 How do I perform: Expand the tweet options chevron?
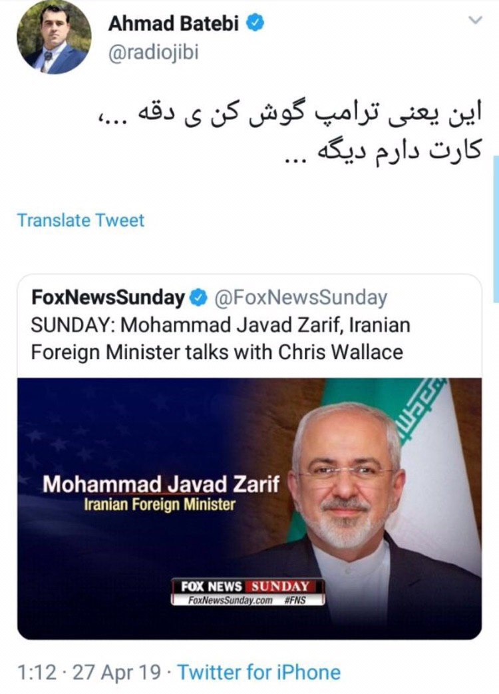tap(475, 20)
